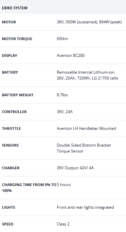Viewport: 126px width, 232px height.
Task: Click the 60Nm torque value
Action: pos(62,39)
